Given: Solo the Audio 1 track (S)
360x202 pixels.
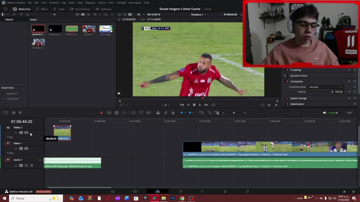Looking at the screenshot, I should [x=26, y=166].
